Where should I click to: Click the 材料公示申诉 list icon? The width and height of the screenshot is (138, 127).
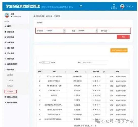click(6, 97)
